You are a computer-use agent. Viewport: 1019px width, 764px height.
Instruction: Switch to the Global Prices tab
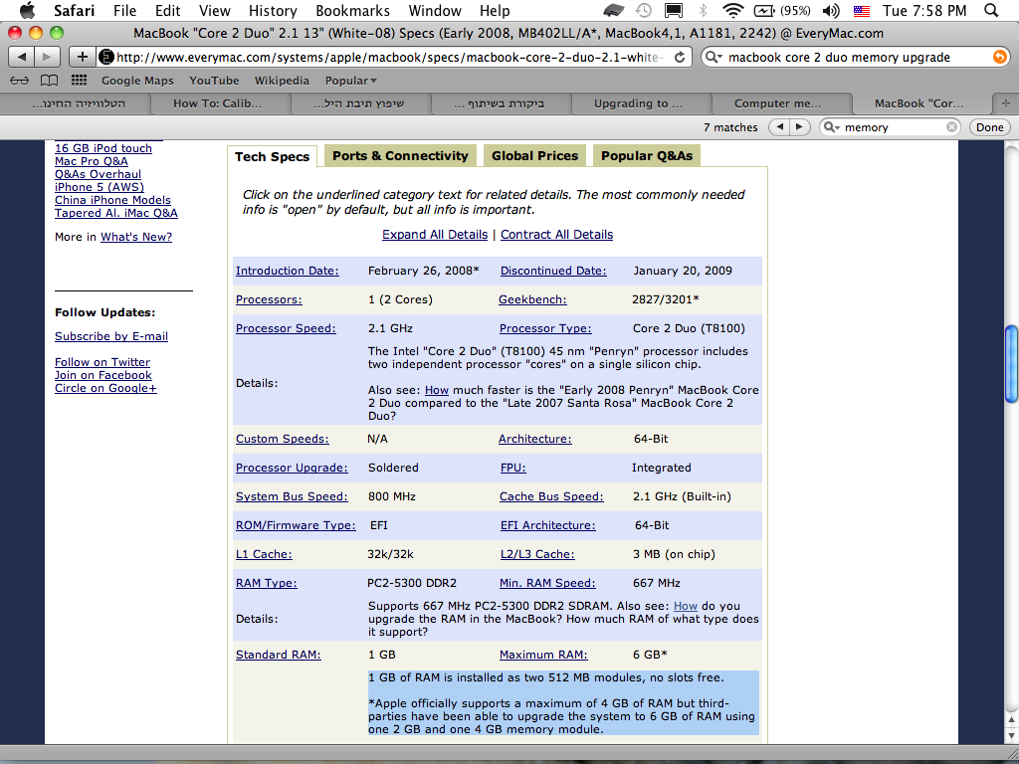pos(534,156)
